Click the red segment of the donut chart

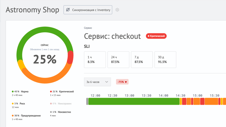[x=70, y=57]
